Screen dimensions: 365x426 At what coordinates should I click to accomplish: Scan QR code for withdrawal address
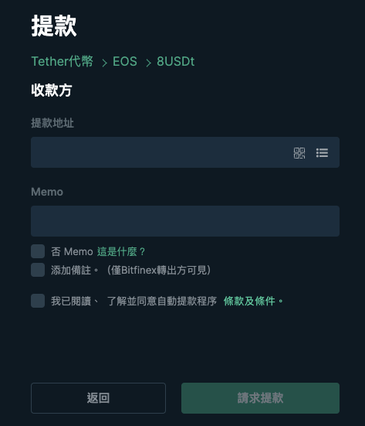click(299, 152)
